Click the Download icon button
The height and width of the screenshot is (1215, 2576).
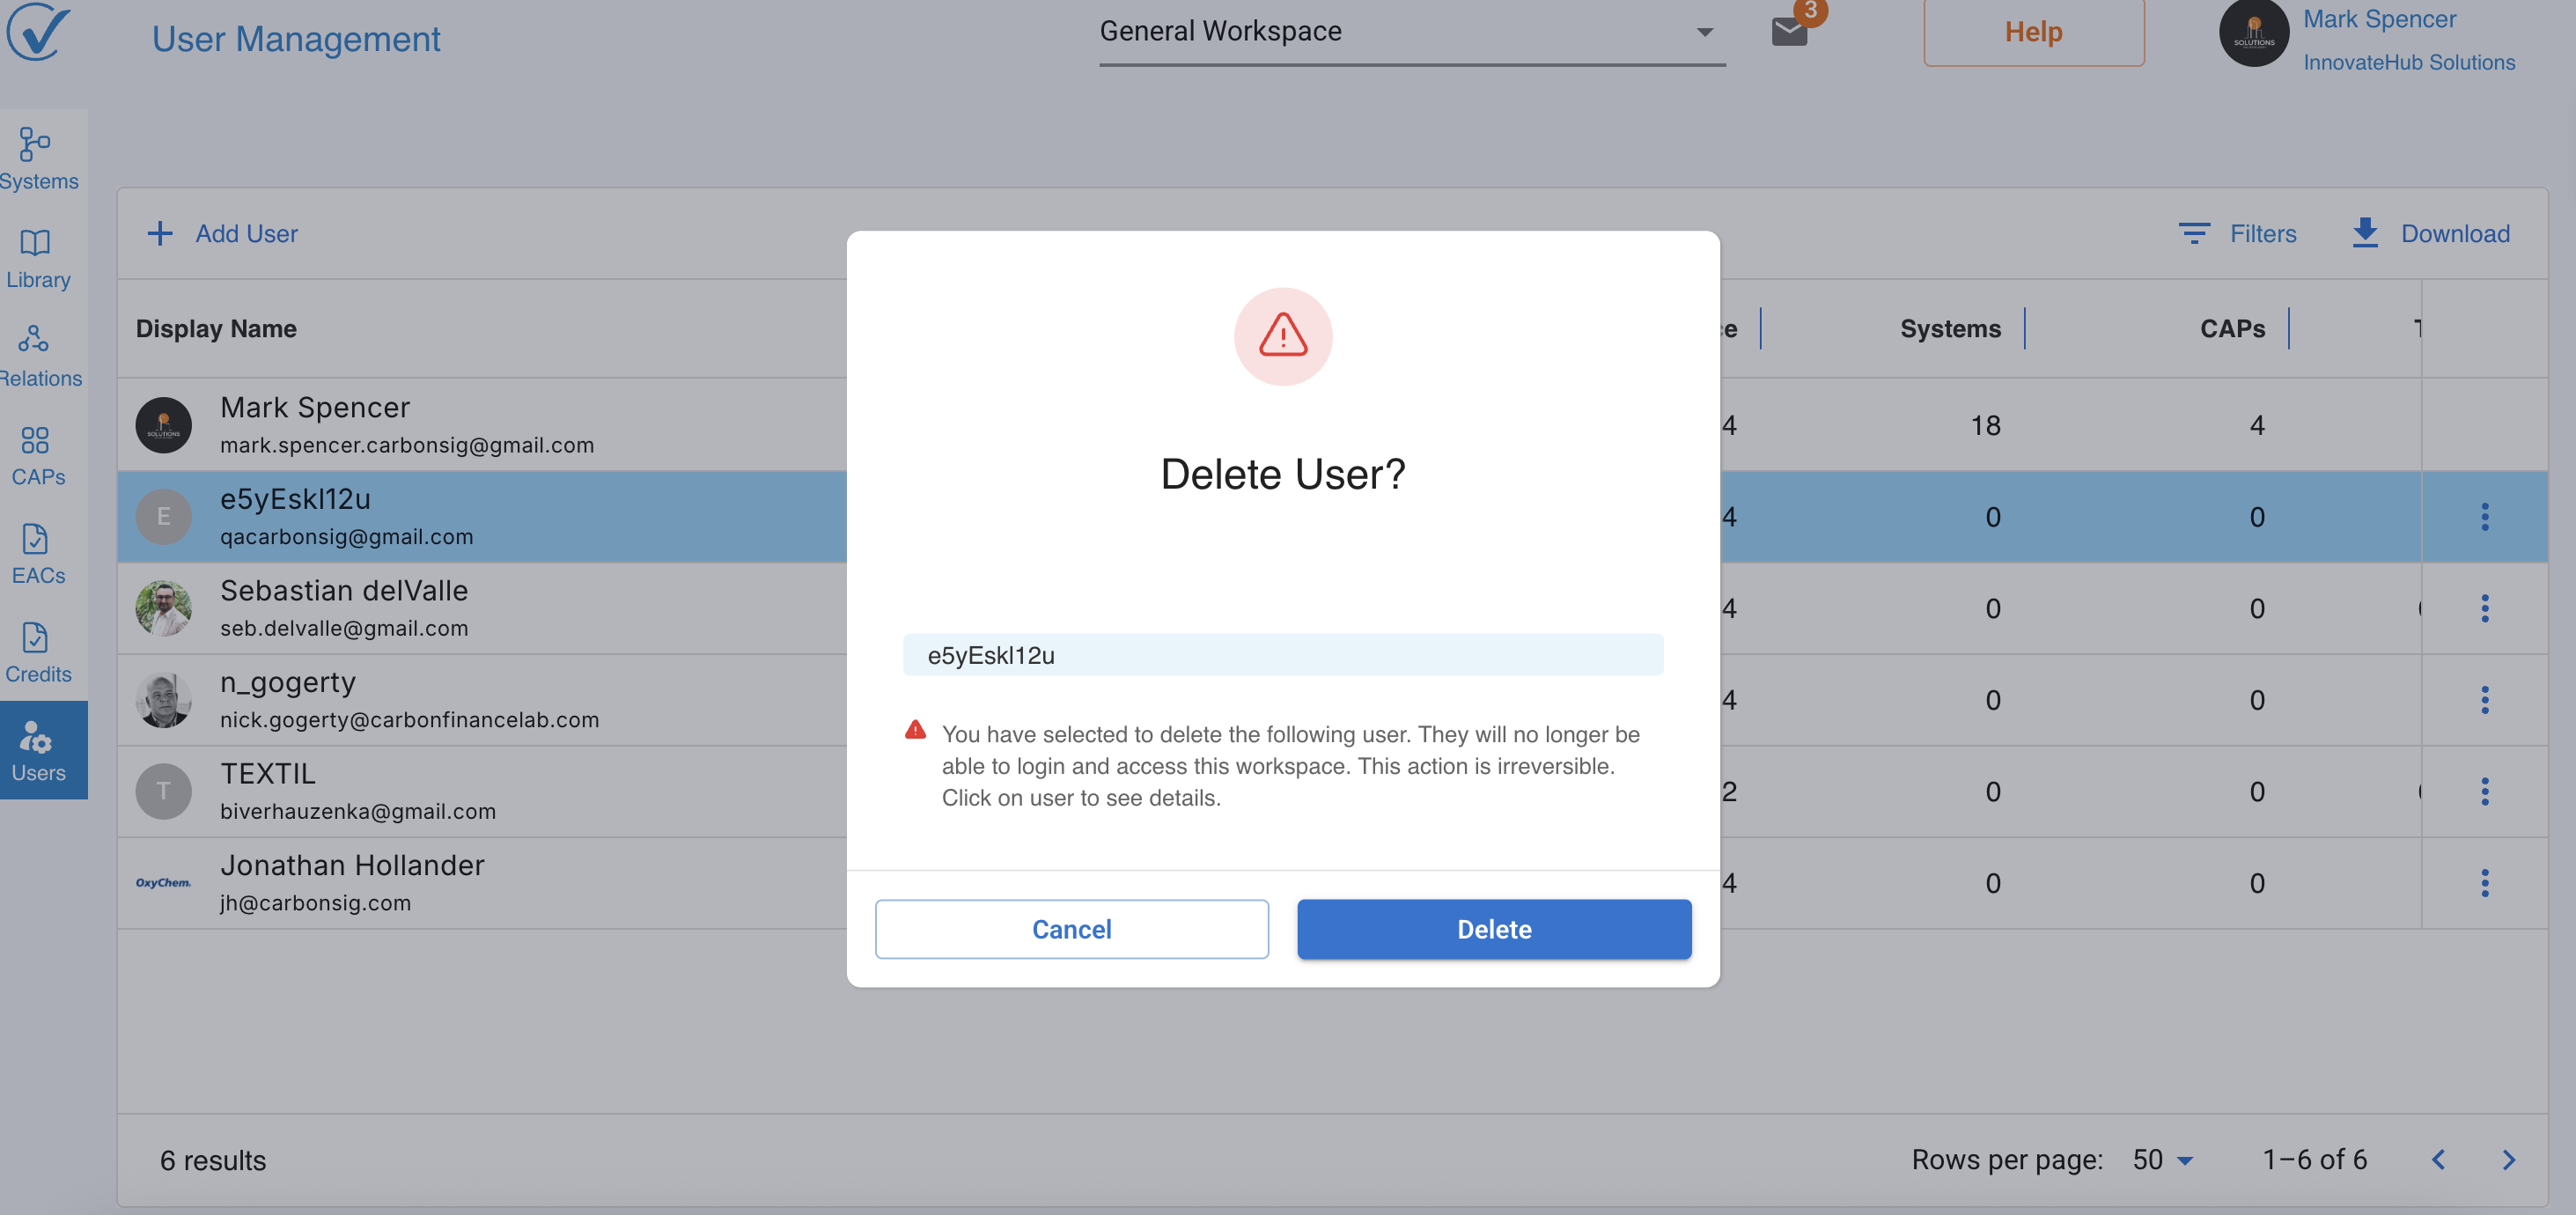[2365, 233]
